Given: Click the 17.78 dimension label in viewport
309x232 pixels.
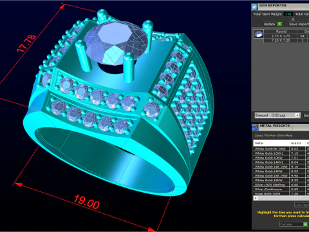Looking at the screenshot, I should click(x=26, y=43).
